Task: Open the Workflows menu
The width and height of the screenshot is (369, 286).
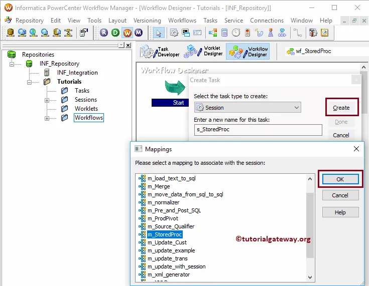Action: [182, 21]
